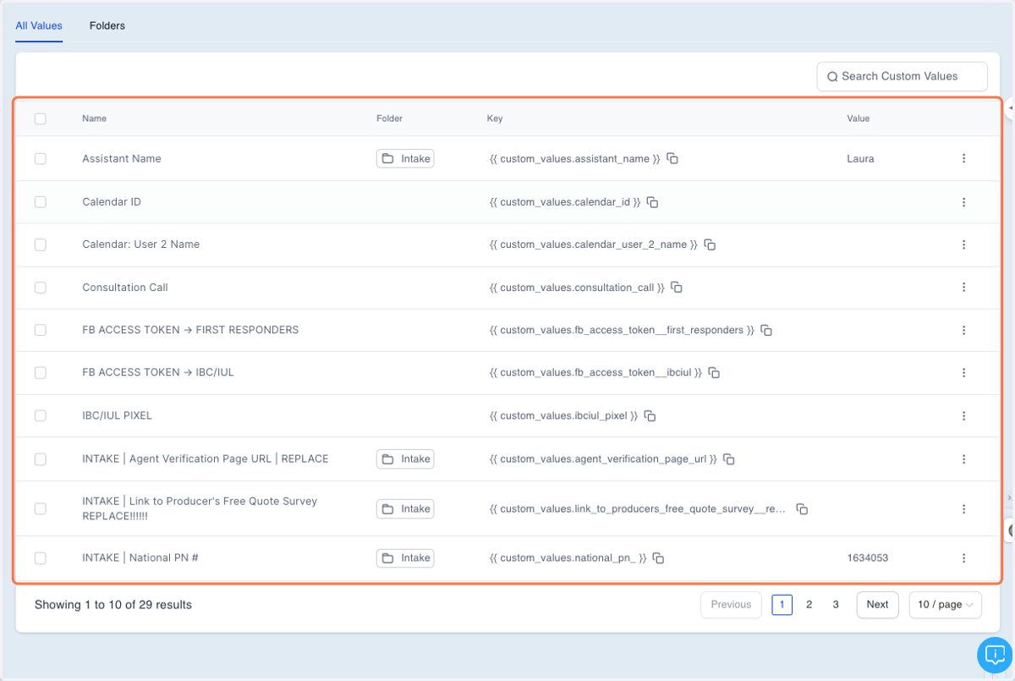Click the search magnifier icon
The width and height of the screenshot is (1015, 681).
pos(832,77)
